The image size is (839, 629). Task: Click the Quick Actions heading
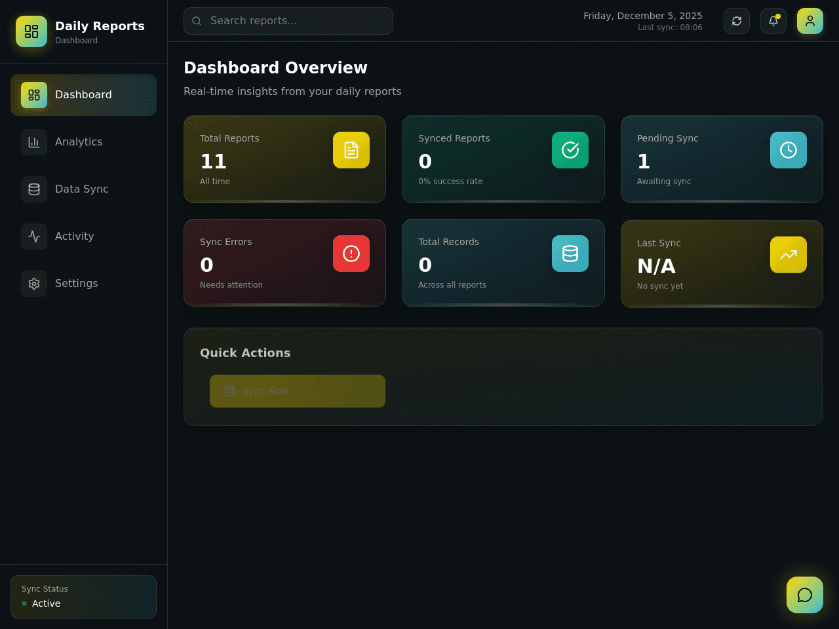point(245,353)
